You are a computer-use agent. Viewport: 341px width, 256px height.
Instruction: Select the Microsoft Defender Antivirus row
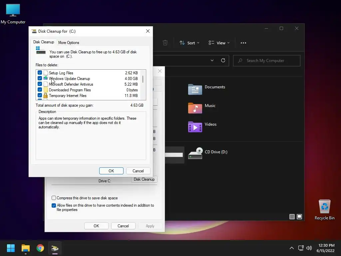tap(88, 84)
